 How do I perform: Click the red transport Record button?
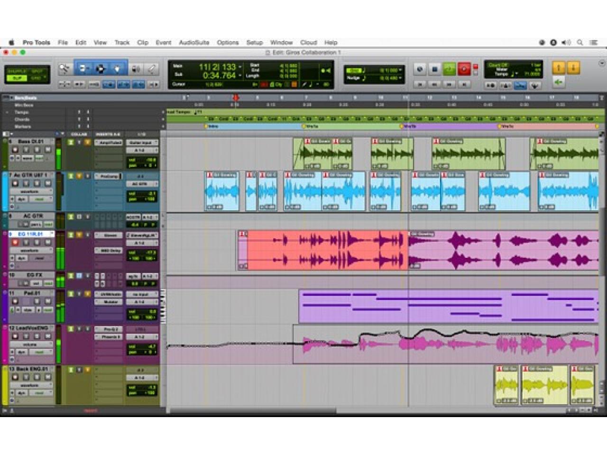pos(464,69)
